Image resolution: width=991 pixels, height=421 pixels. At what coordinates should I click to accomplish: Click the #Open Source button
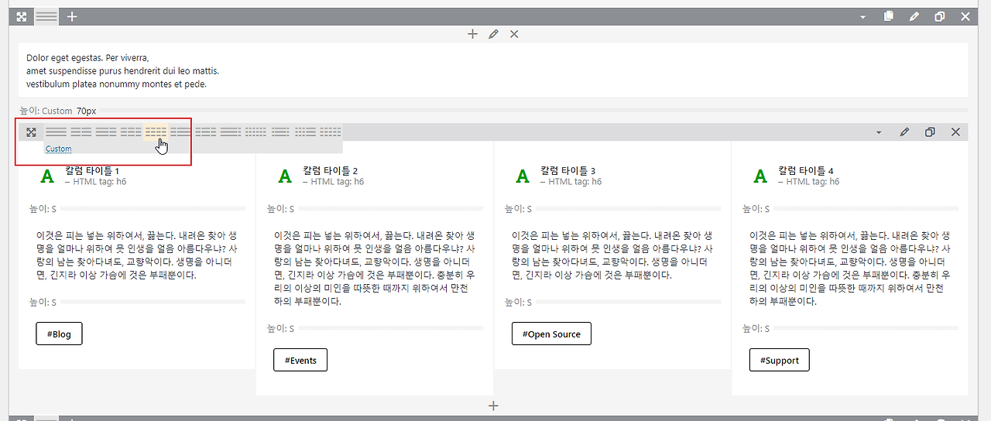(x=551, y=334)
